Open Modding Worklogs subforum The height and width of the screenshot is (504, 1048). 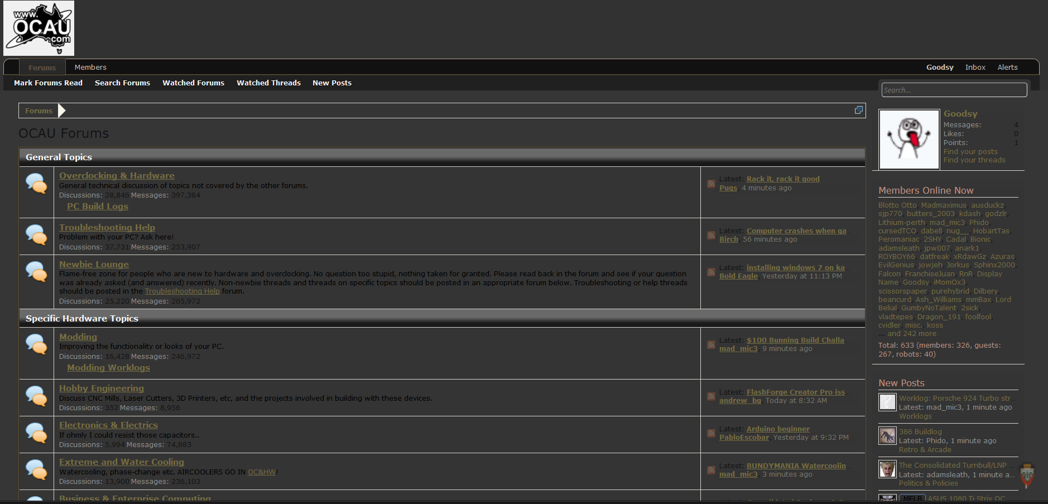[108, 368]
